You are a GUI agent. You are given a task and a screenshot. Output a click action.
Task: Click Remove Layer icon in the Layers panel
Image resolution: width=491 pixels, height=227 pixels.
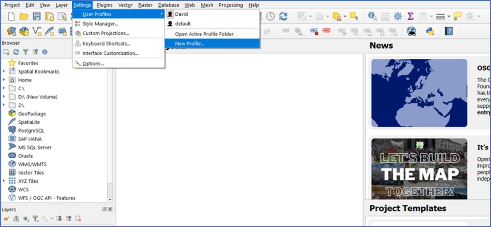pos(78,219)
